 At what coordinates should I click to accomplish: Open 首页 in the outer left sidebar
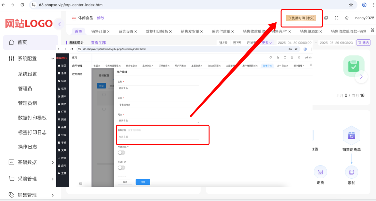coord(30,42)
